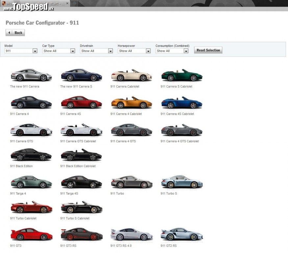Open the Car Type dropdown
This screenshot has width=288, height=253.
click(59, 51)
